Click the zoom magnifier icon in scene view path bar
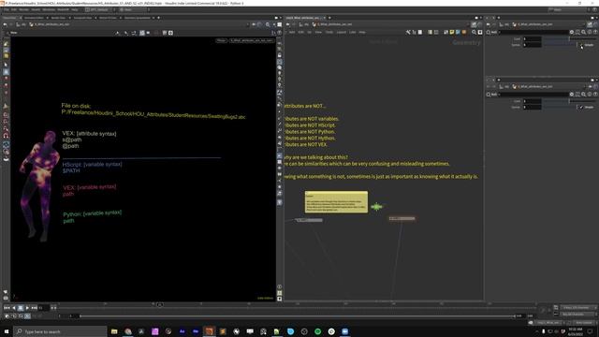The image size is (599, 337). coord(268,24)
